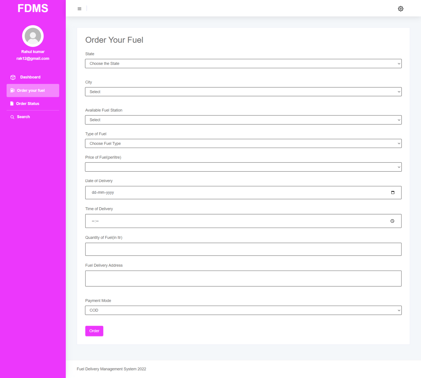Viewport: 421px width, 378px height.
Task: Open the Price of Fuel dropdown
Action: [x=243, y=167]
